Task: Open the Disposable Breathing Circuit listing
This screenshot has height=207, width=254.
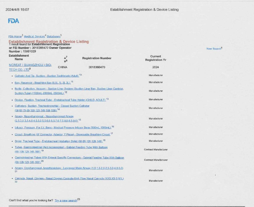Action: [62, 135]
